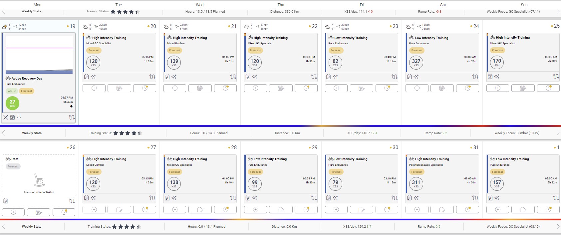Click right chevron beside Weekly Focus: Climber

click(558, 133)
